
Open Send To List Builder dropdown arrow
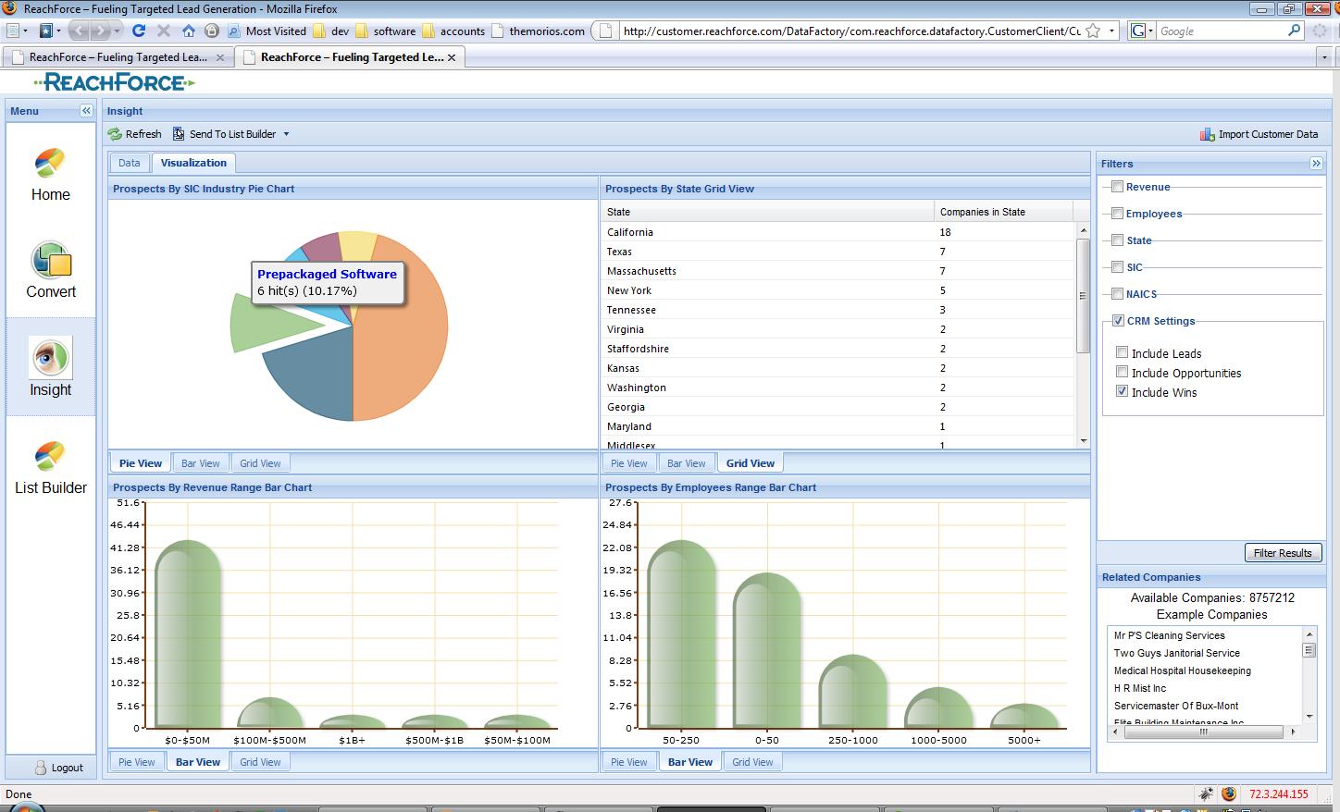click(286, 134)
